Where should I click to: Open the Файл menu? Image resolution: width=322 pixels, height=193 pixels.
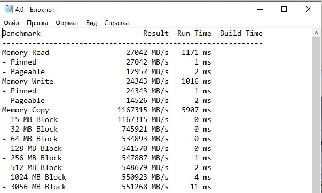click(x=12, y=23)
